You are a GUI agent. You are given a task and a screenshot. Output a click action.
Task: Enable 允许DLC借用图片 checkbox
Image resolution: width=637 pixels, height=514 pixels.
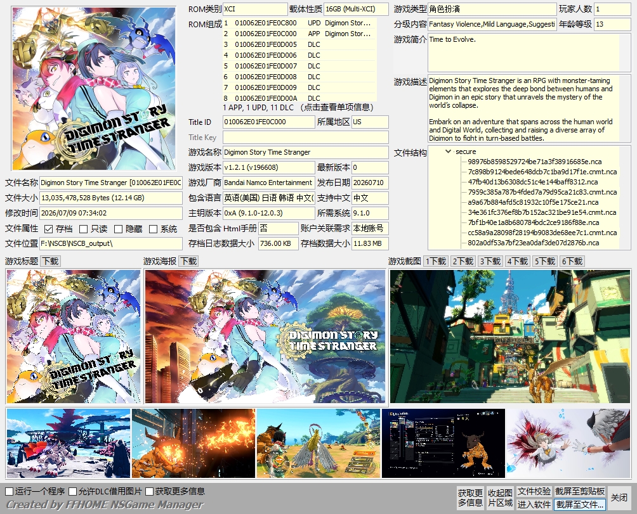73,492
